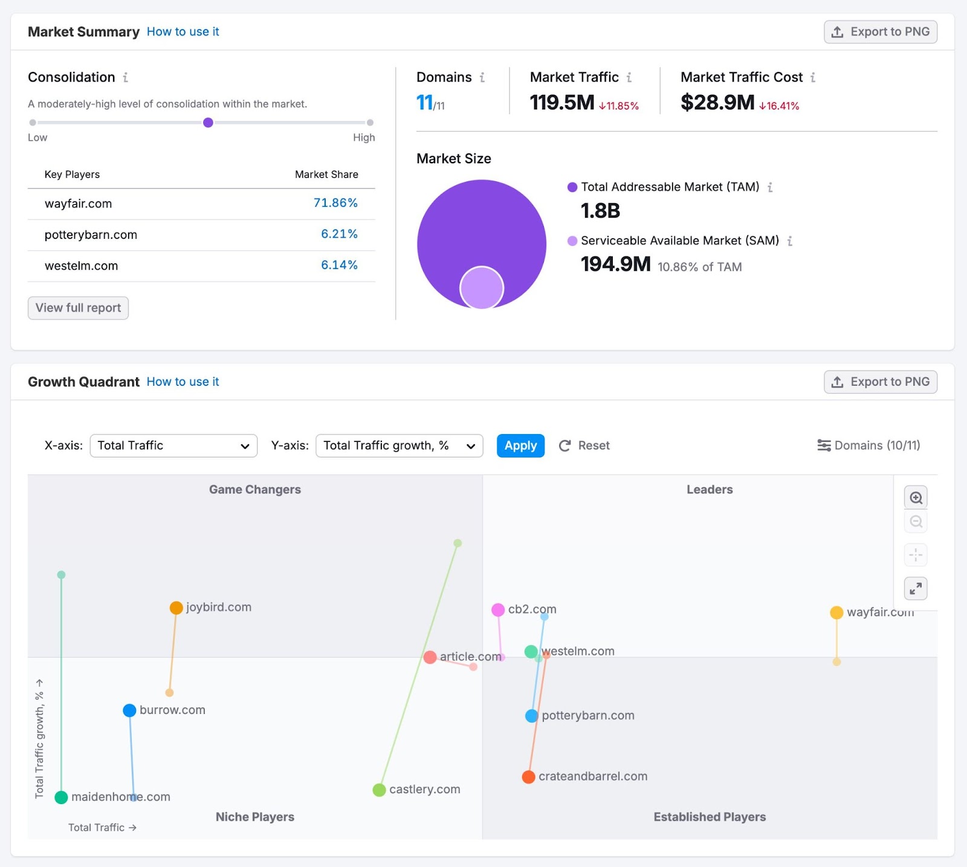The height and width of the screenshot is (867, 967).
Task: Click the Reset icon next to Apply
Action: 565,446
